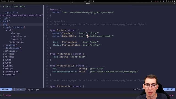Click metav1.TypeMeta field line
Image resolution: width=176 pixels, height=99 pixels.
tap(76, 33)
